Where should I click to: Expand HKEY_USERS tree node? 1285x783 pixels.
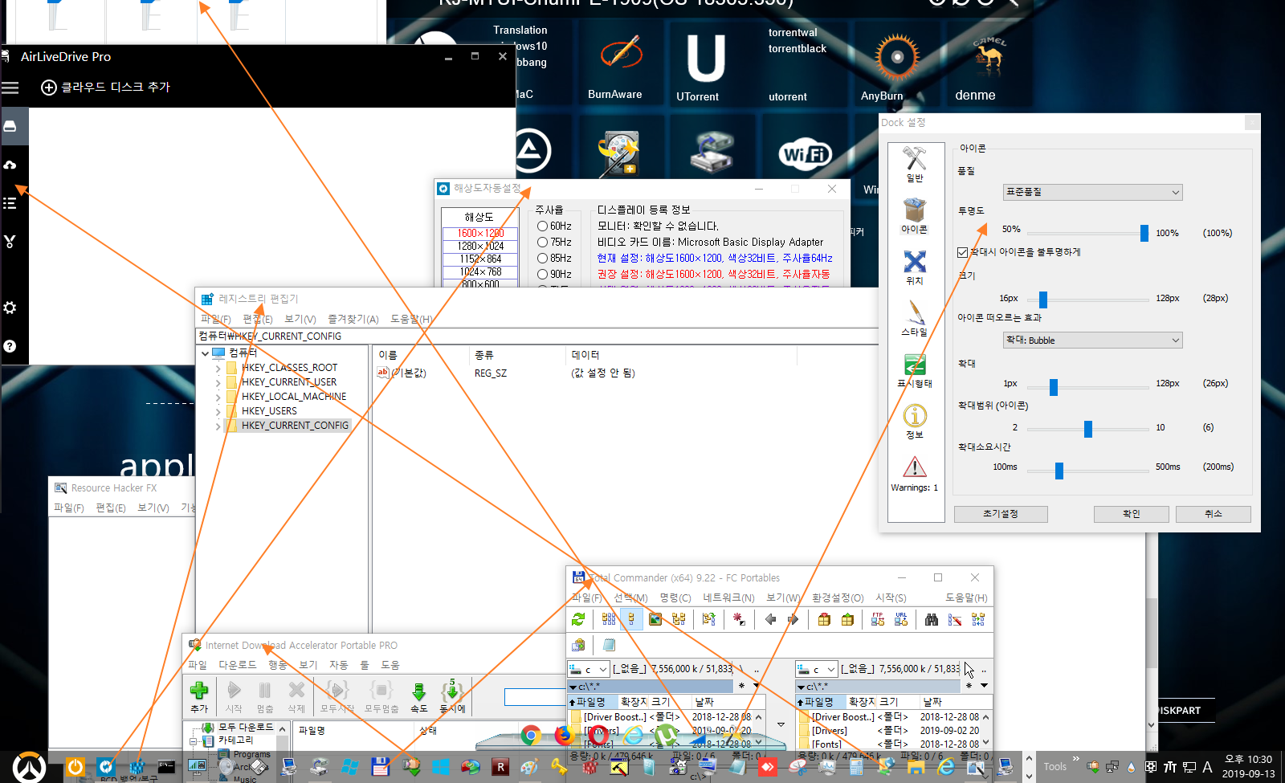point(218,411)
